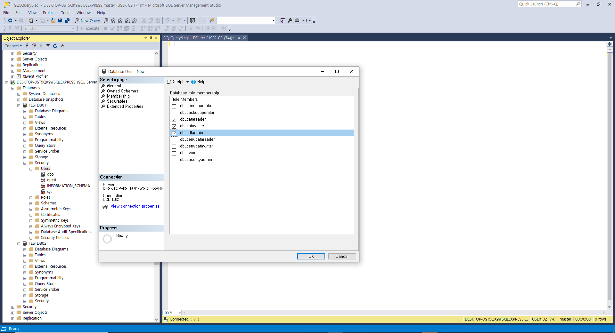Click the Activity Monitor toolbar icon
Viewport: 615px width, 333px height.
click(x=193, y=20)
